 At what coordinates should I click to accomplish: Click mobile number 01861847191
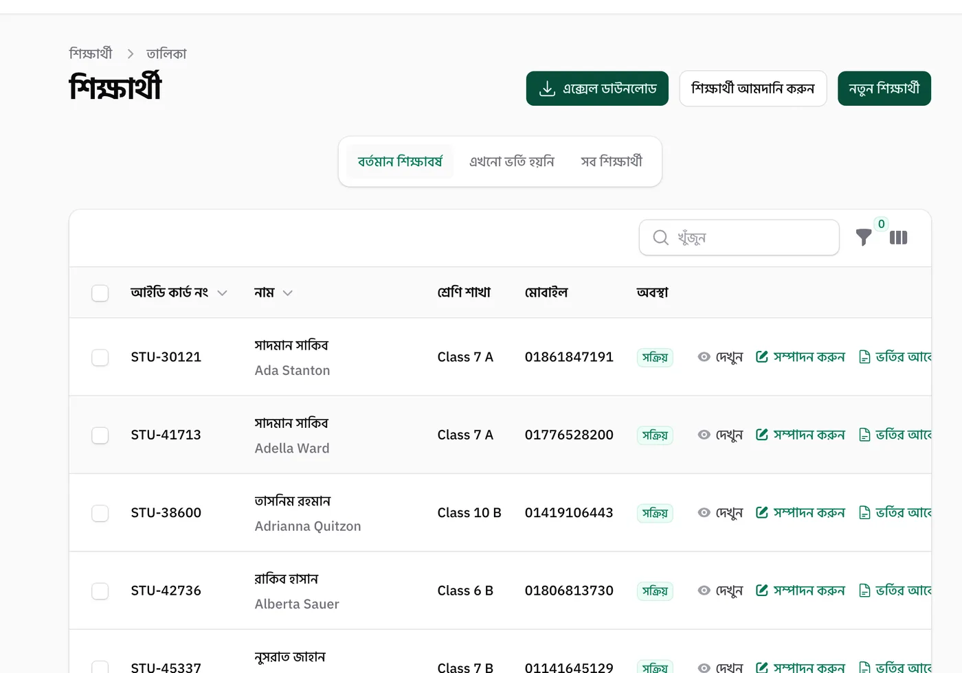tap(569, 357)
